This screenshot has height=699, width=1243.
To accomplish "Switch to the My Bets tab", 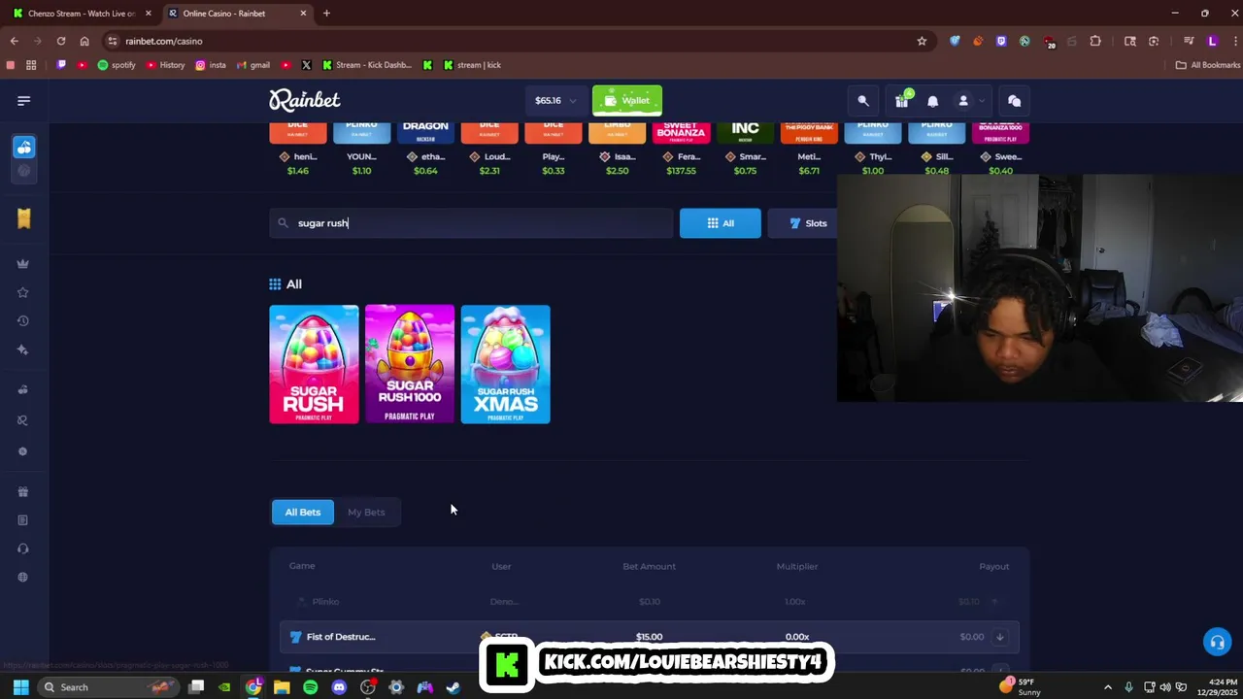I will (366, 512).
